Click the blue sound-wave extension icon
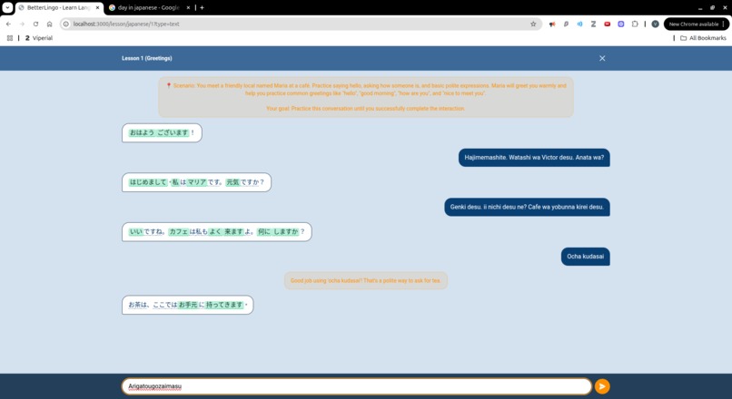This screenshot has height=399, width=732. pyautogui.click(x=579, y=24)
